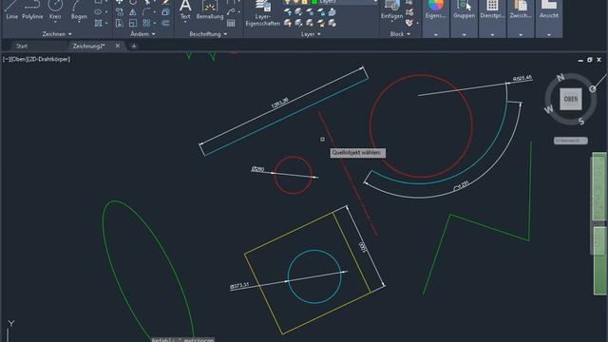Expand the Zeichnen panel
Screen dimensions: 608x342
[57, 34]
